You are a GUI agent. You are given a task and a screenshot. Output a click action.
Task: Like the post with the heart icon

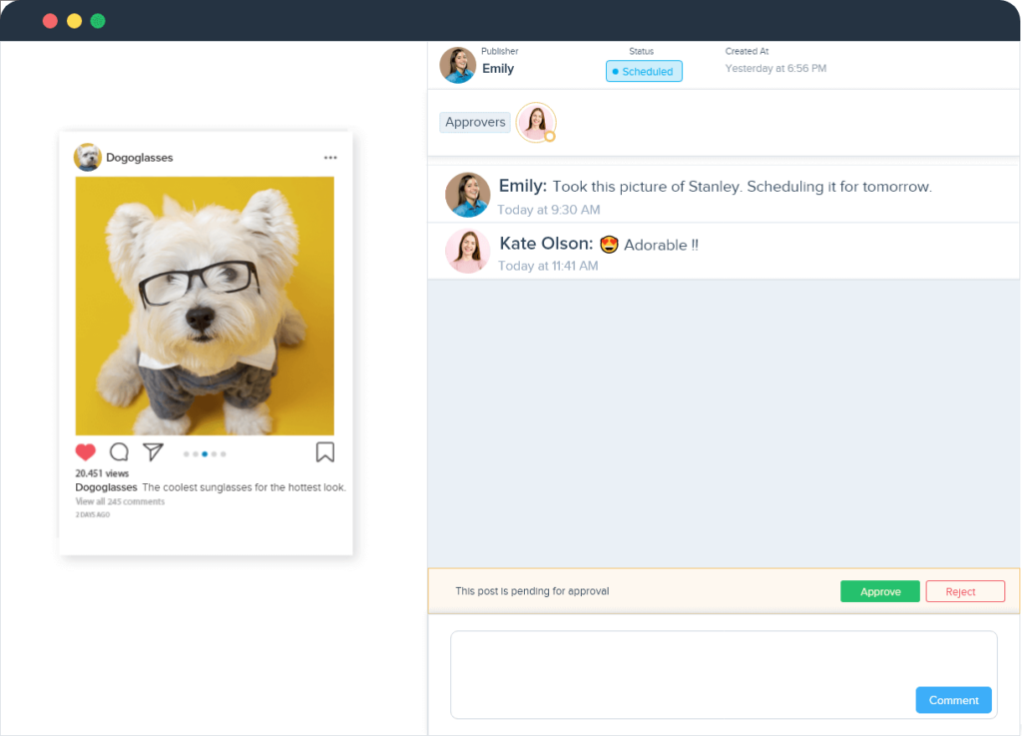point(86,451)
